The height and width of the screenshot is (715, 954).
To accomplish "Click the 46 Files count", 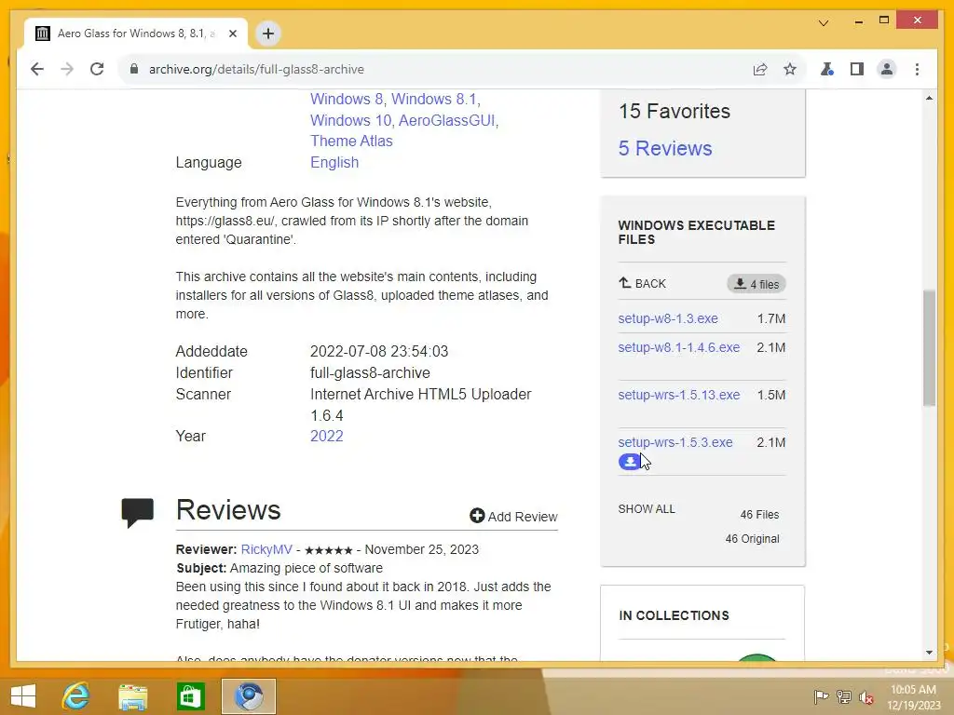I will [759, 514].
